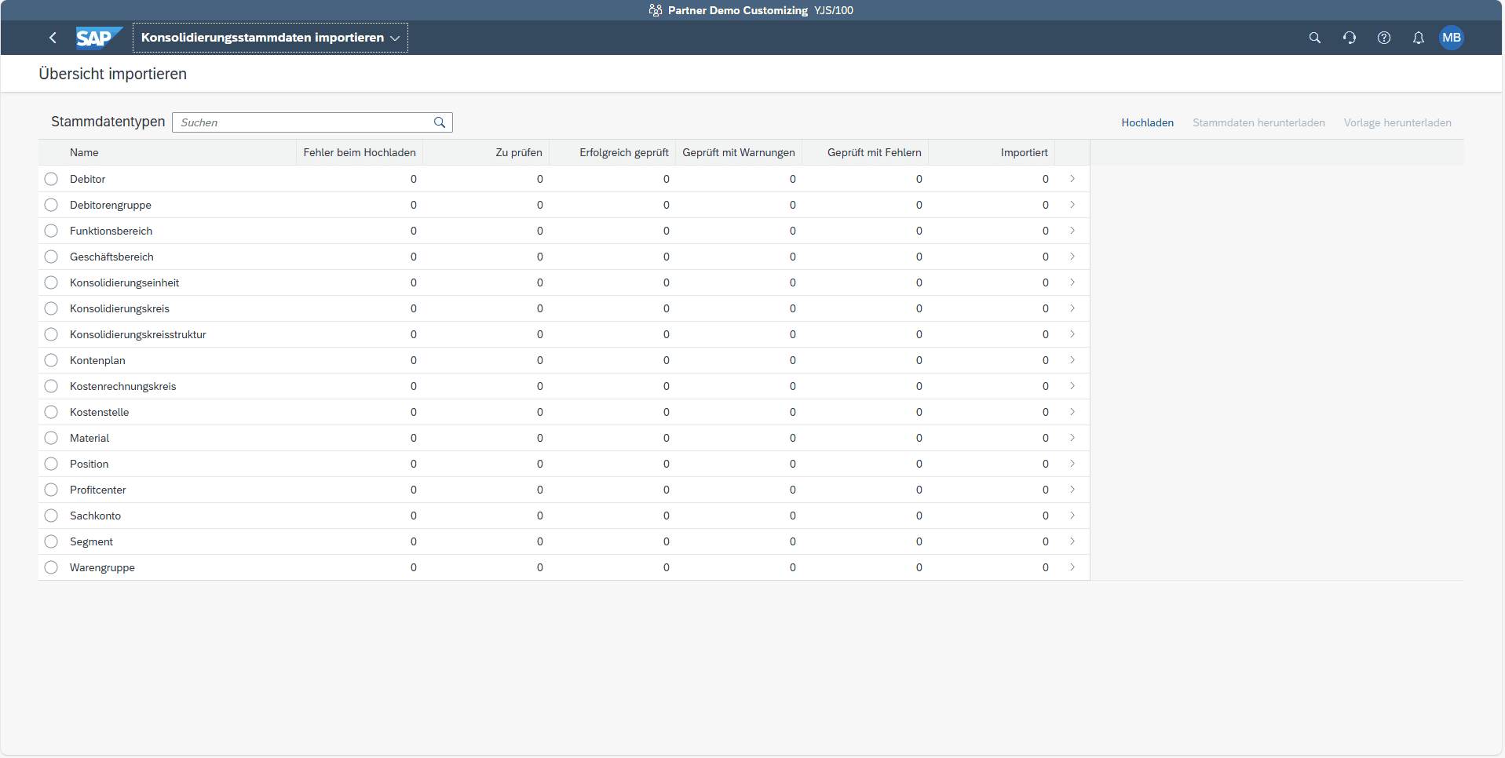The height and width of the screenshot is (758, 1505).
Task: Select the Kontenplan radio button
Action: pyautogui.click(x=51, y=360)
